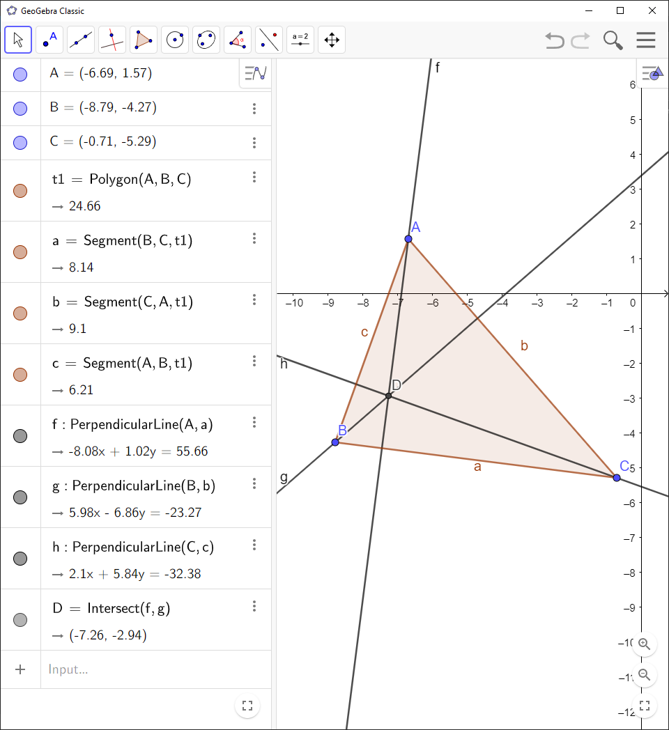This screenshot has width=669, height=730.
Task: Toggle visibility of point B
Action: (x=20, y=109)
